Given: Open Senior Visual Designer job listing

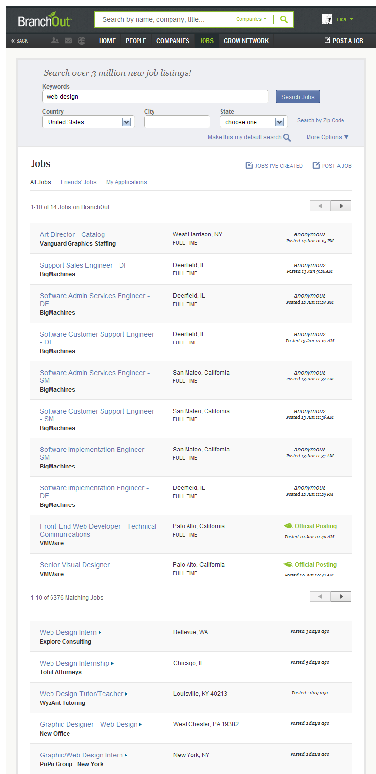Looking at the screenshot, I should pyautogui.click(x=75, y=565).
